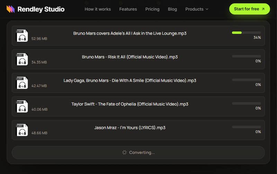The image size is (277, 174).
Task: Click the 48.66 MB file size label
Action: (x=39, y=133)
